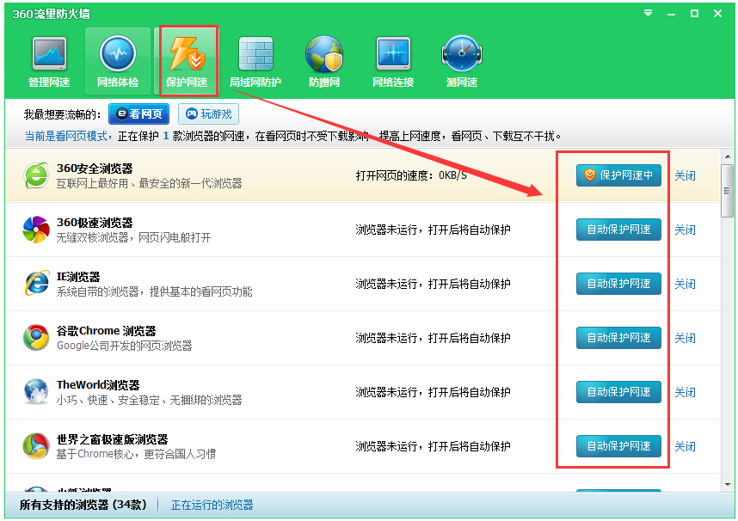
Task: Click the 360安全浏览器 name text
Action: click(95, 169)
